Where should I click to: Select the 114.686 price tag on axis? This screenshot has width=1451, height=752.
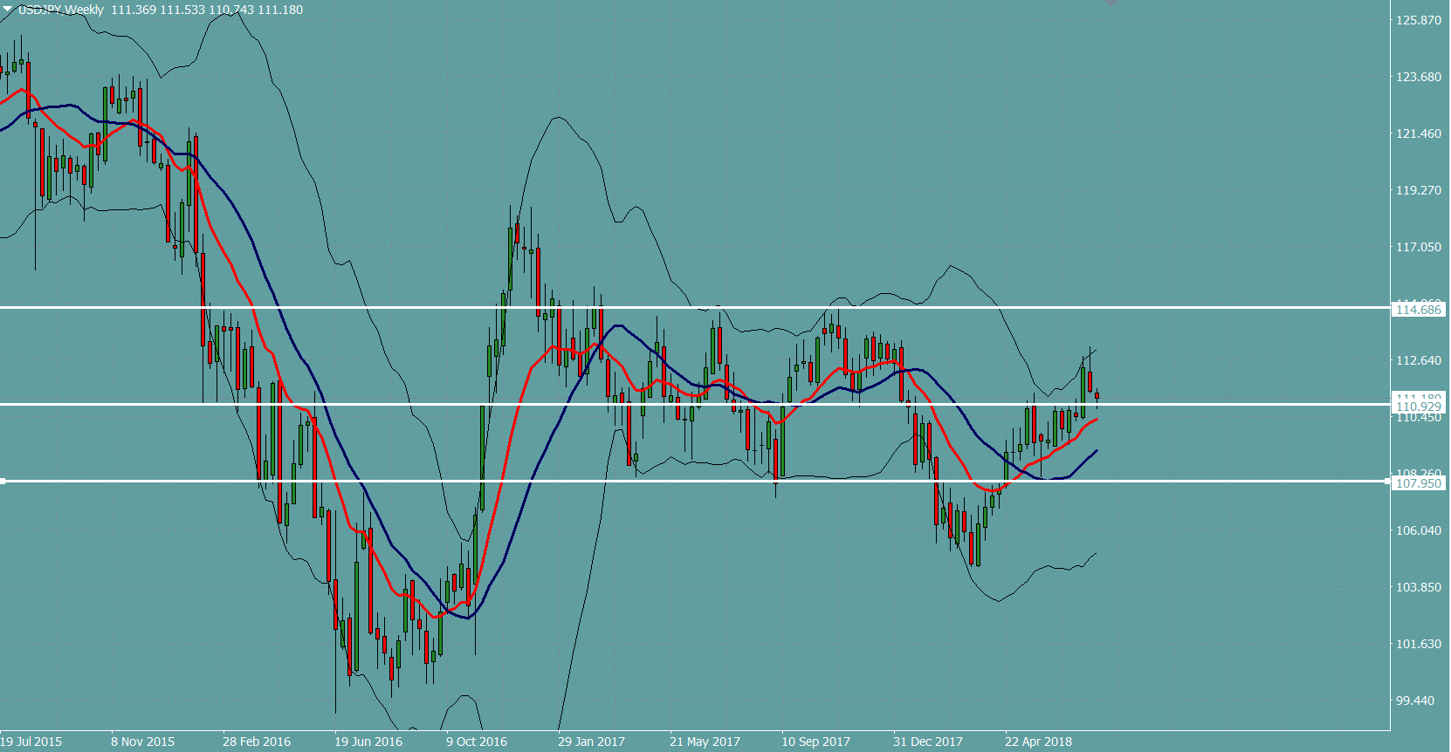1419,310
